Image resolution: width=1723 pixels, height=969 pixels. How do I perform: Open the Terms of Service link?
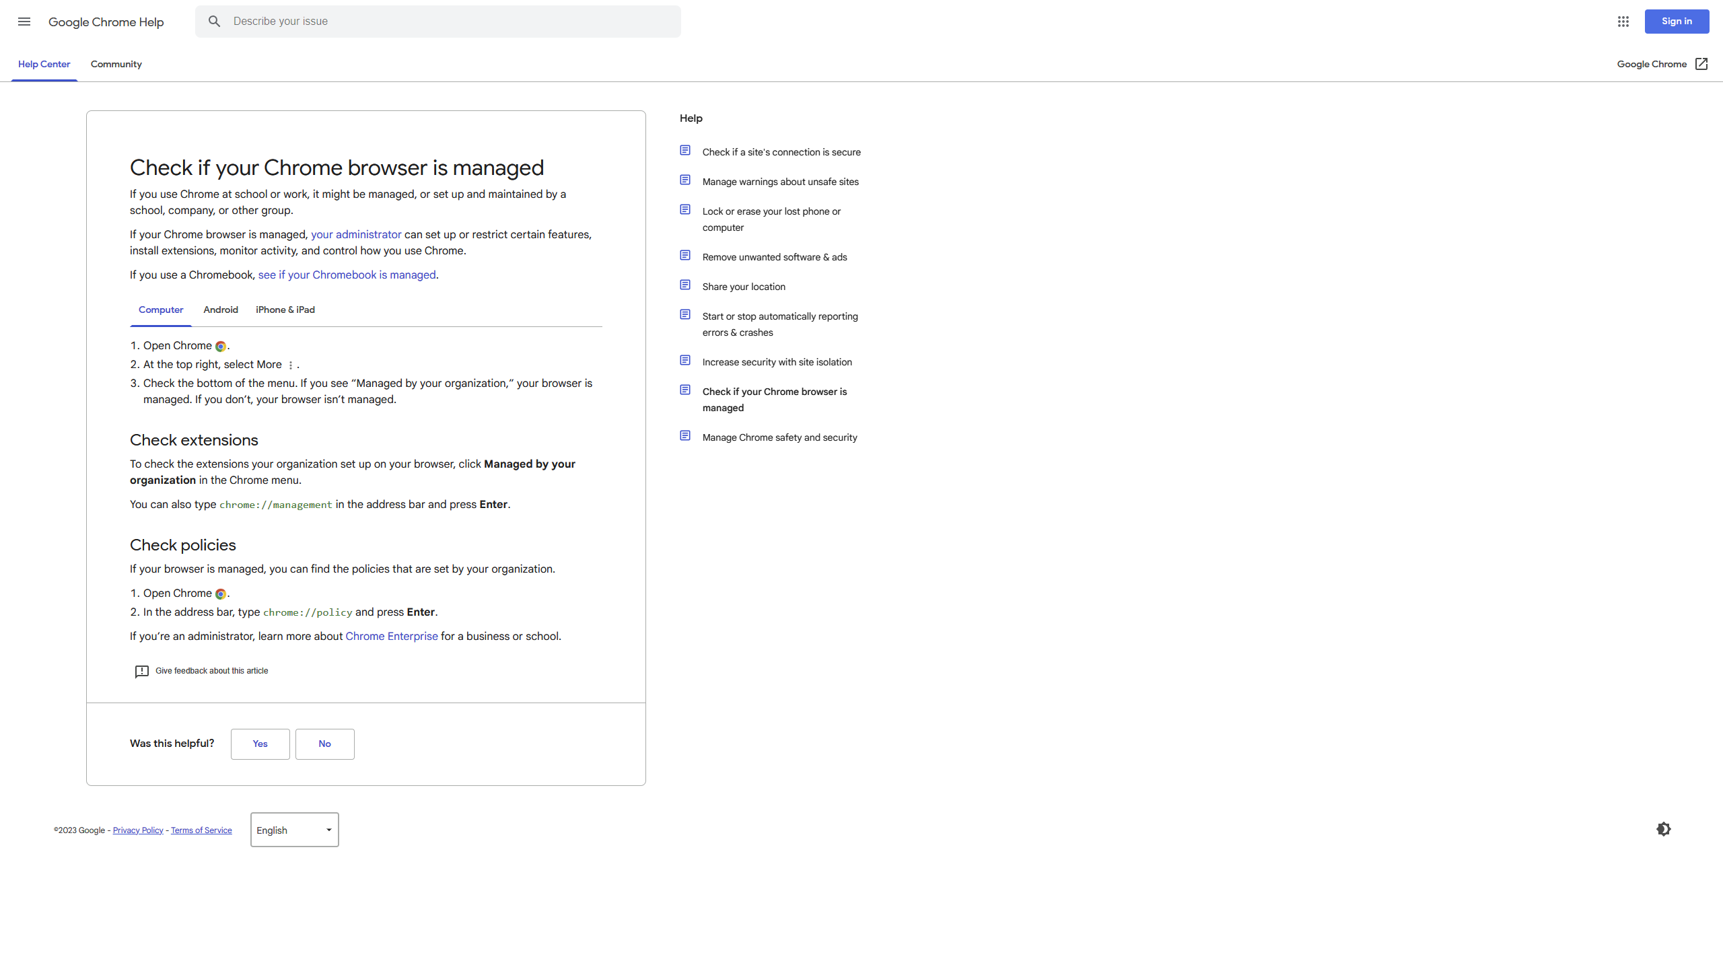point(201,830)
